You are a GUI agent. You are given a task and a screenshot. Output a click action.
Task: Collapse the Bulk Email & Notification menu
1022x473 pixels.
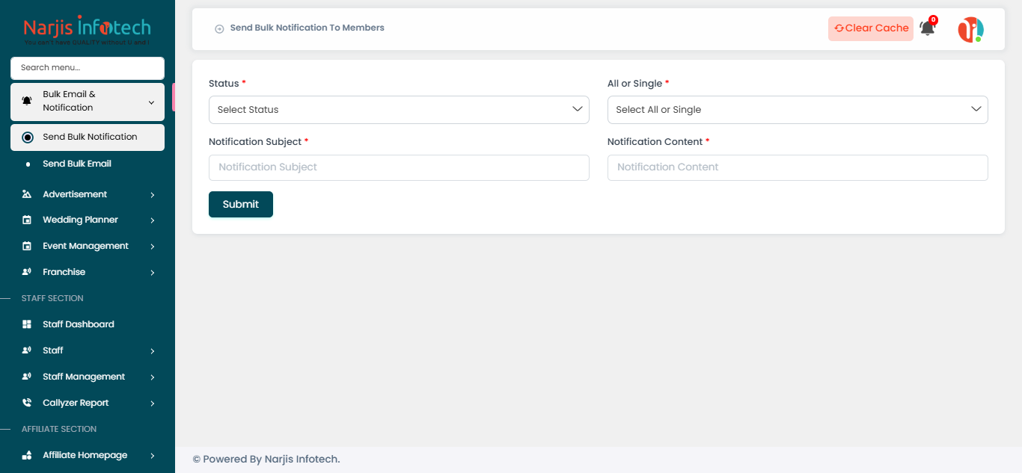[x=152, y=102]
